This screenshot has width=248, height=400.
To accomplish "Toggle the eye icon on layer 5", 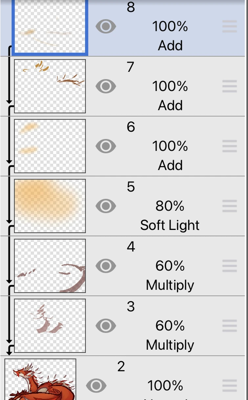I will [106, 206].
